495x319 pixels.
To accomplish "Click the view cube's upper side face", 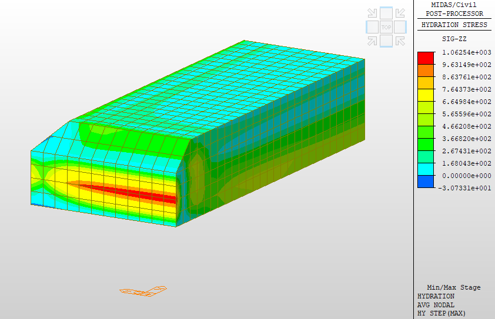I will (x=386, y=13).
